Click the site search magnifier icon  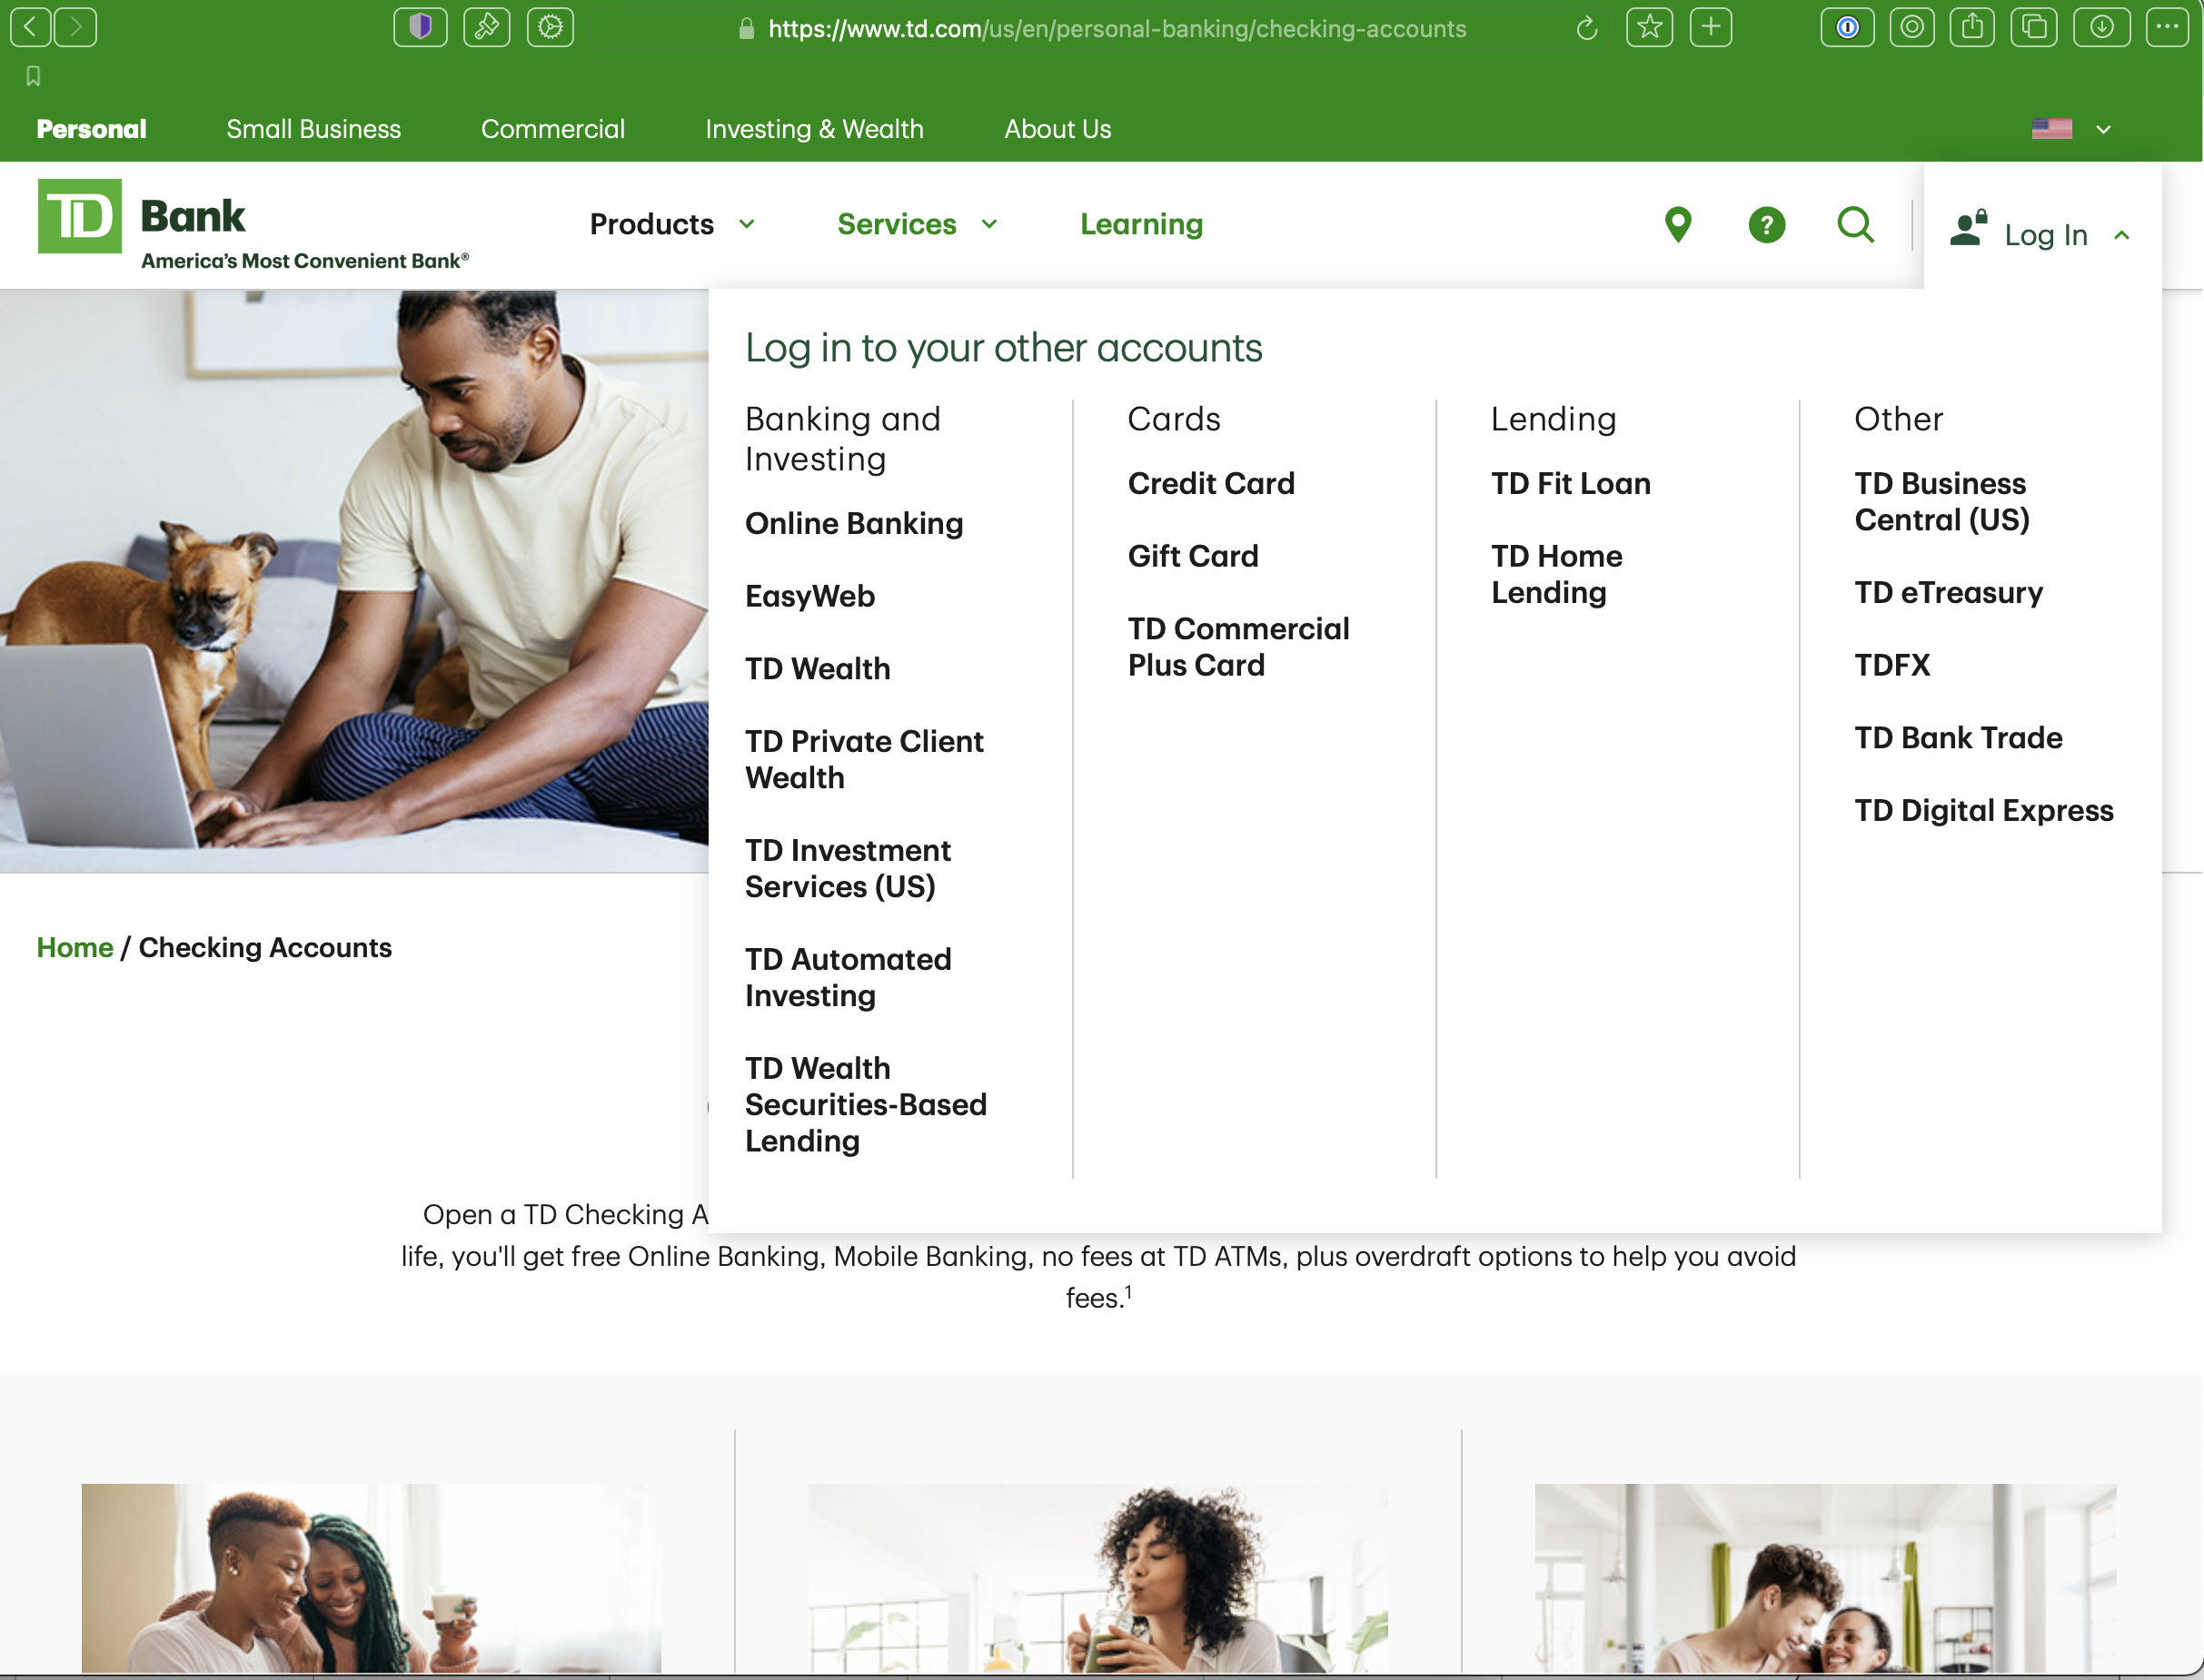tap(1855, 225)
